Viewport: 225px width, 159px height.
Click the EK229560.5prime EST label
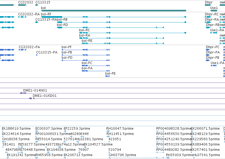pos(205,139)
